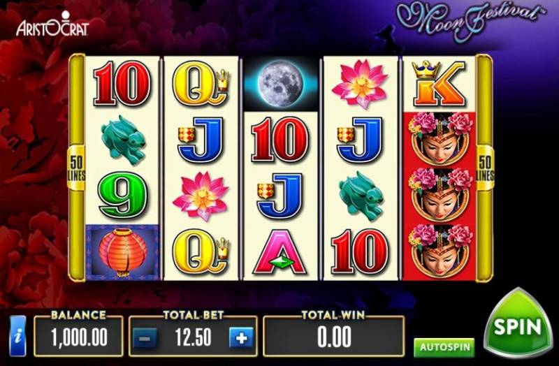Start AUTOSPIN mode
The width and height of the screenshot is (559, 366).
point(444,347)
